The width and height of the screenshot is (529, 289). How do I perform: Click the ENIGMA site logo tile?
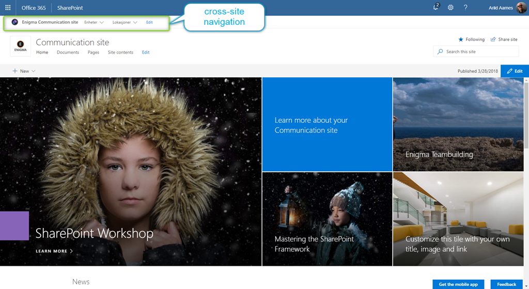point(21,46)
